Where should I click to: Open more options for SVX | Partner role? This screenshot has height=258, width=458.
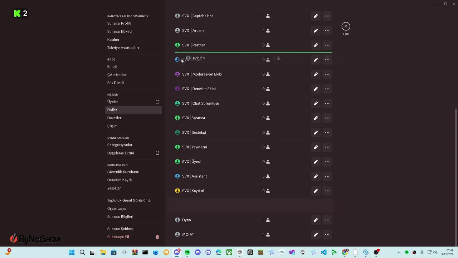click(327, 45)
